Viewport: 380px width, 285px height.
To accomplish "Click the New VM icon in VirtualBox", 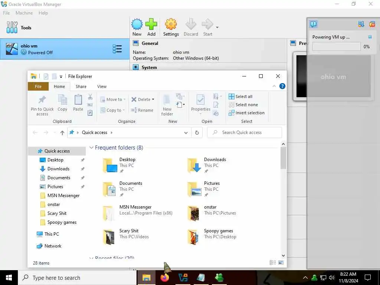I will pyautogui.click(x=137, y=24).
